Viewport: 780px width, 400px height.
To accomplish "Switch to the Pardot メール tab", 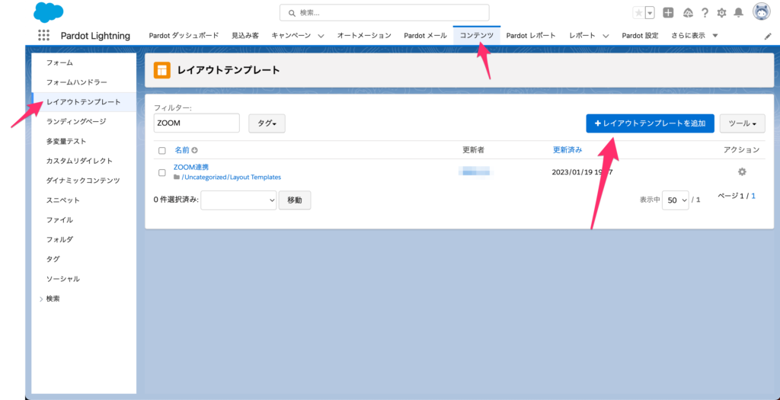I will coord(426,36).
